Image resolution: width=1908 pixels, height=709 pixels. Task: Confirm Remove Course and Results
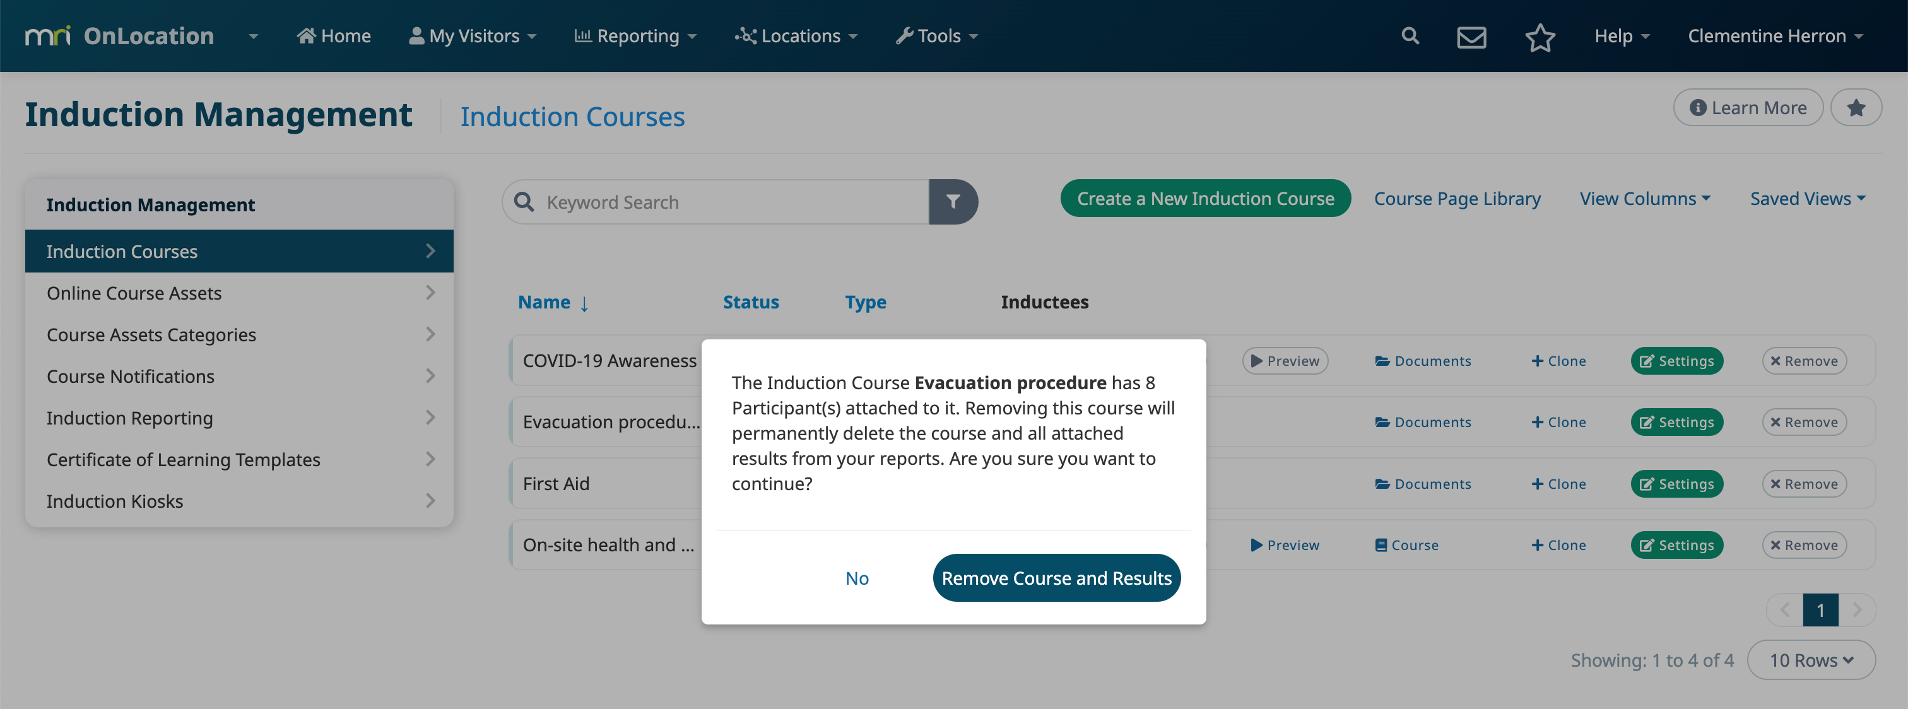coord(1056,578)
